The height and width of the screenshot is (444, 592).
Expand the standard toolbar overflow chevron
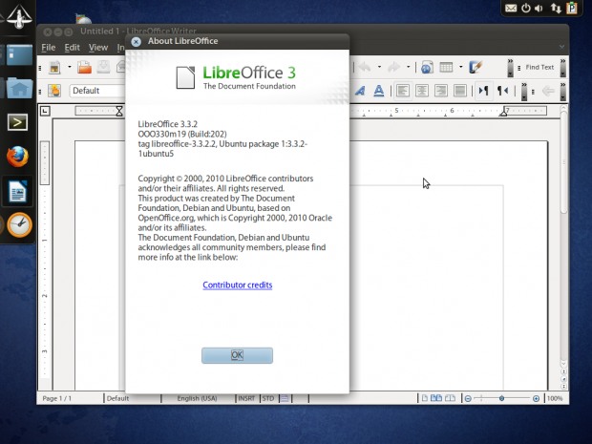click(510, 68)
